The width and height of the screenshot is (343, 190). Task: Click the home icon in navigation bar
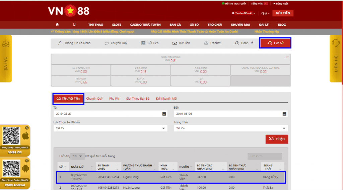[57, 25]
